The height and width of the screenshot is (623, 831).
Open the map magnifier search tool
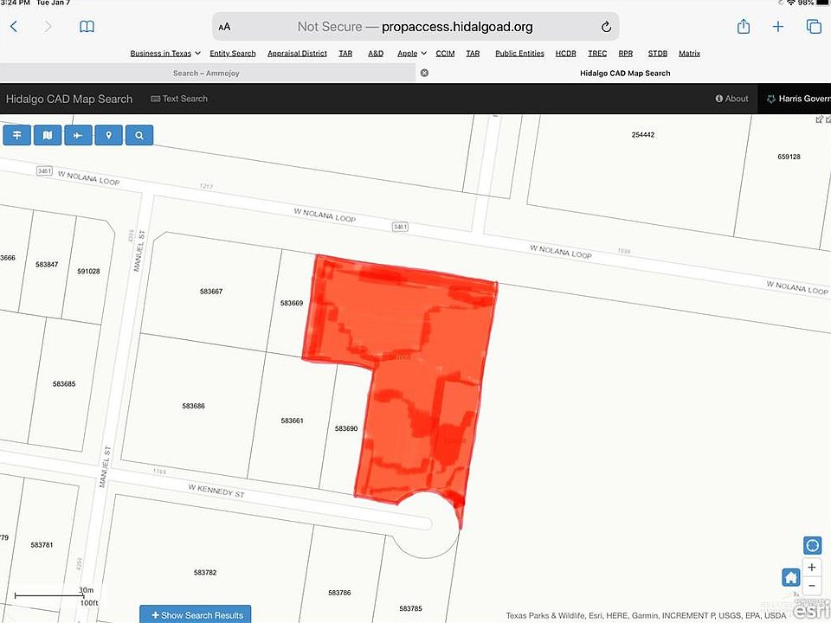pos(138,135)
